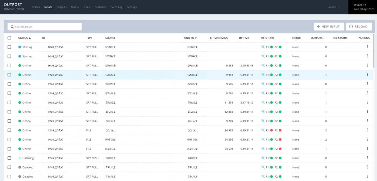The image size is (377, 181).
Task: Open actions menu for 11.554 bitrate input
Action: point(367,102)
